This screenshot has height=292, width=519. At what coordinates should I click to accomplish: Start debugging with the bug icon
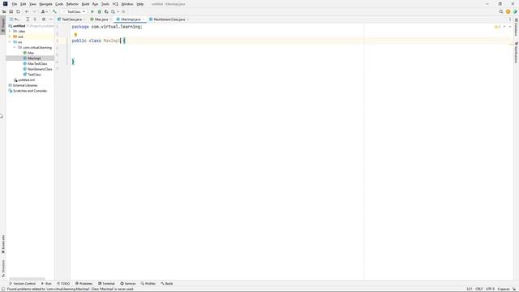click(x=99, y=11)
